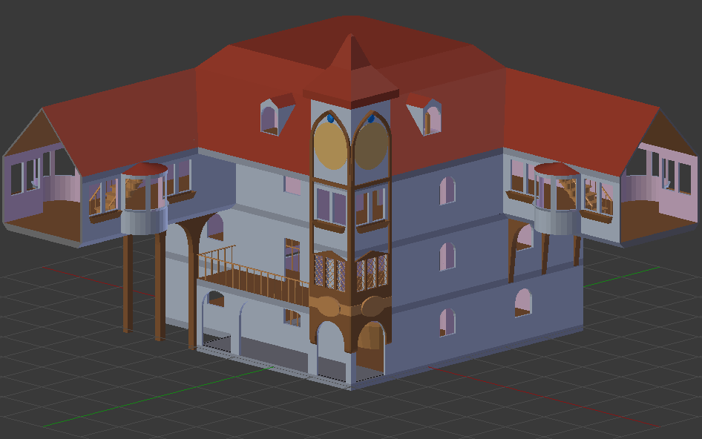
Task: Click the brown arched door at the tower base
Action: (x=370, y=347)
